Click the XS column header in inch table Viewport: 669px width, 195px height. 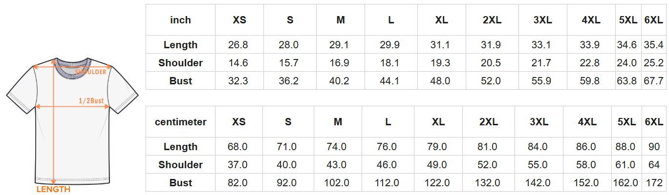click(x=239, y=20)
